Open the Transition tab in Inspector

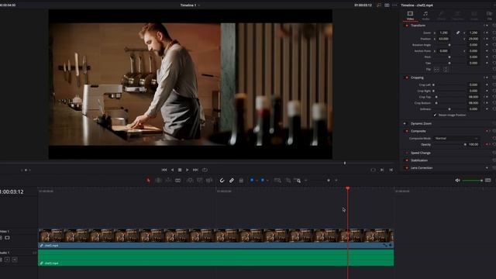point(457,15)
